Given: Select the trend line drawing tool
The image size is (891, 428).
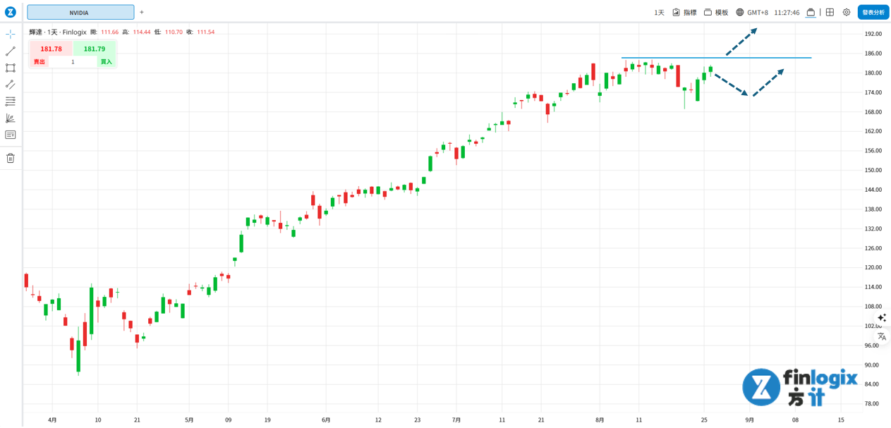Looking at the screenshot, I should tap(11, 51).
